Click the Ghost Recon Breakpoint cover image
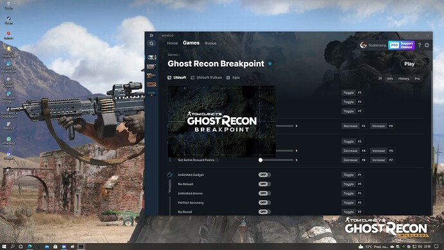 [222, 121]
